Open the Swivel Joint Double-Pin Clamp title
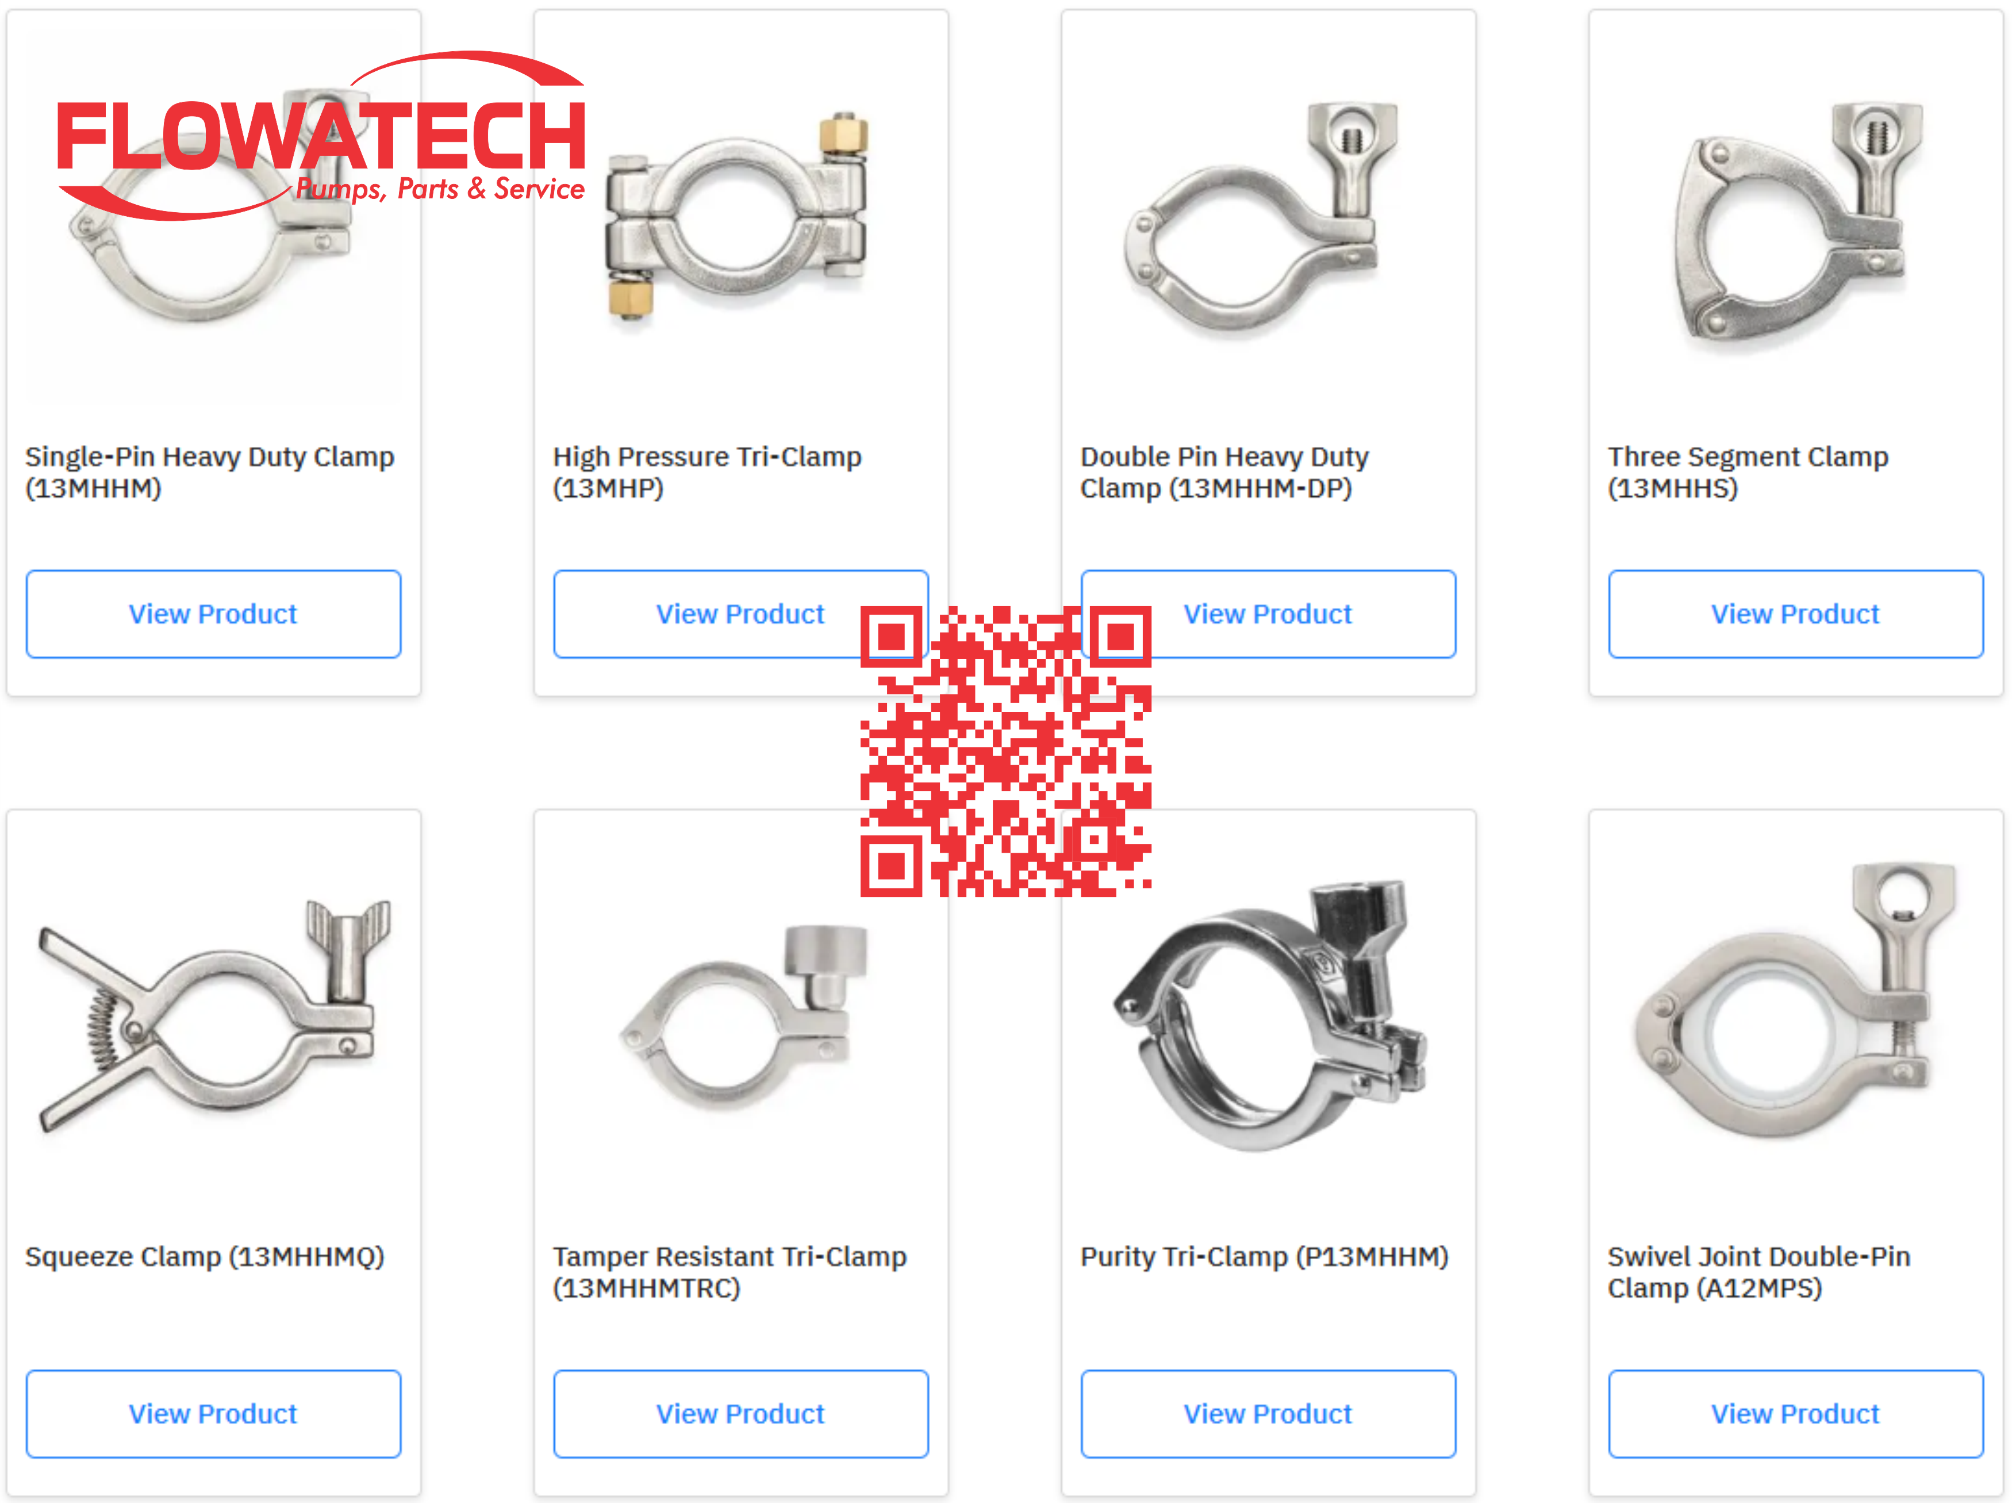The height and width of the screenshot is (1503, 2012). (1758, 1272)
